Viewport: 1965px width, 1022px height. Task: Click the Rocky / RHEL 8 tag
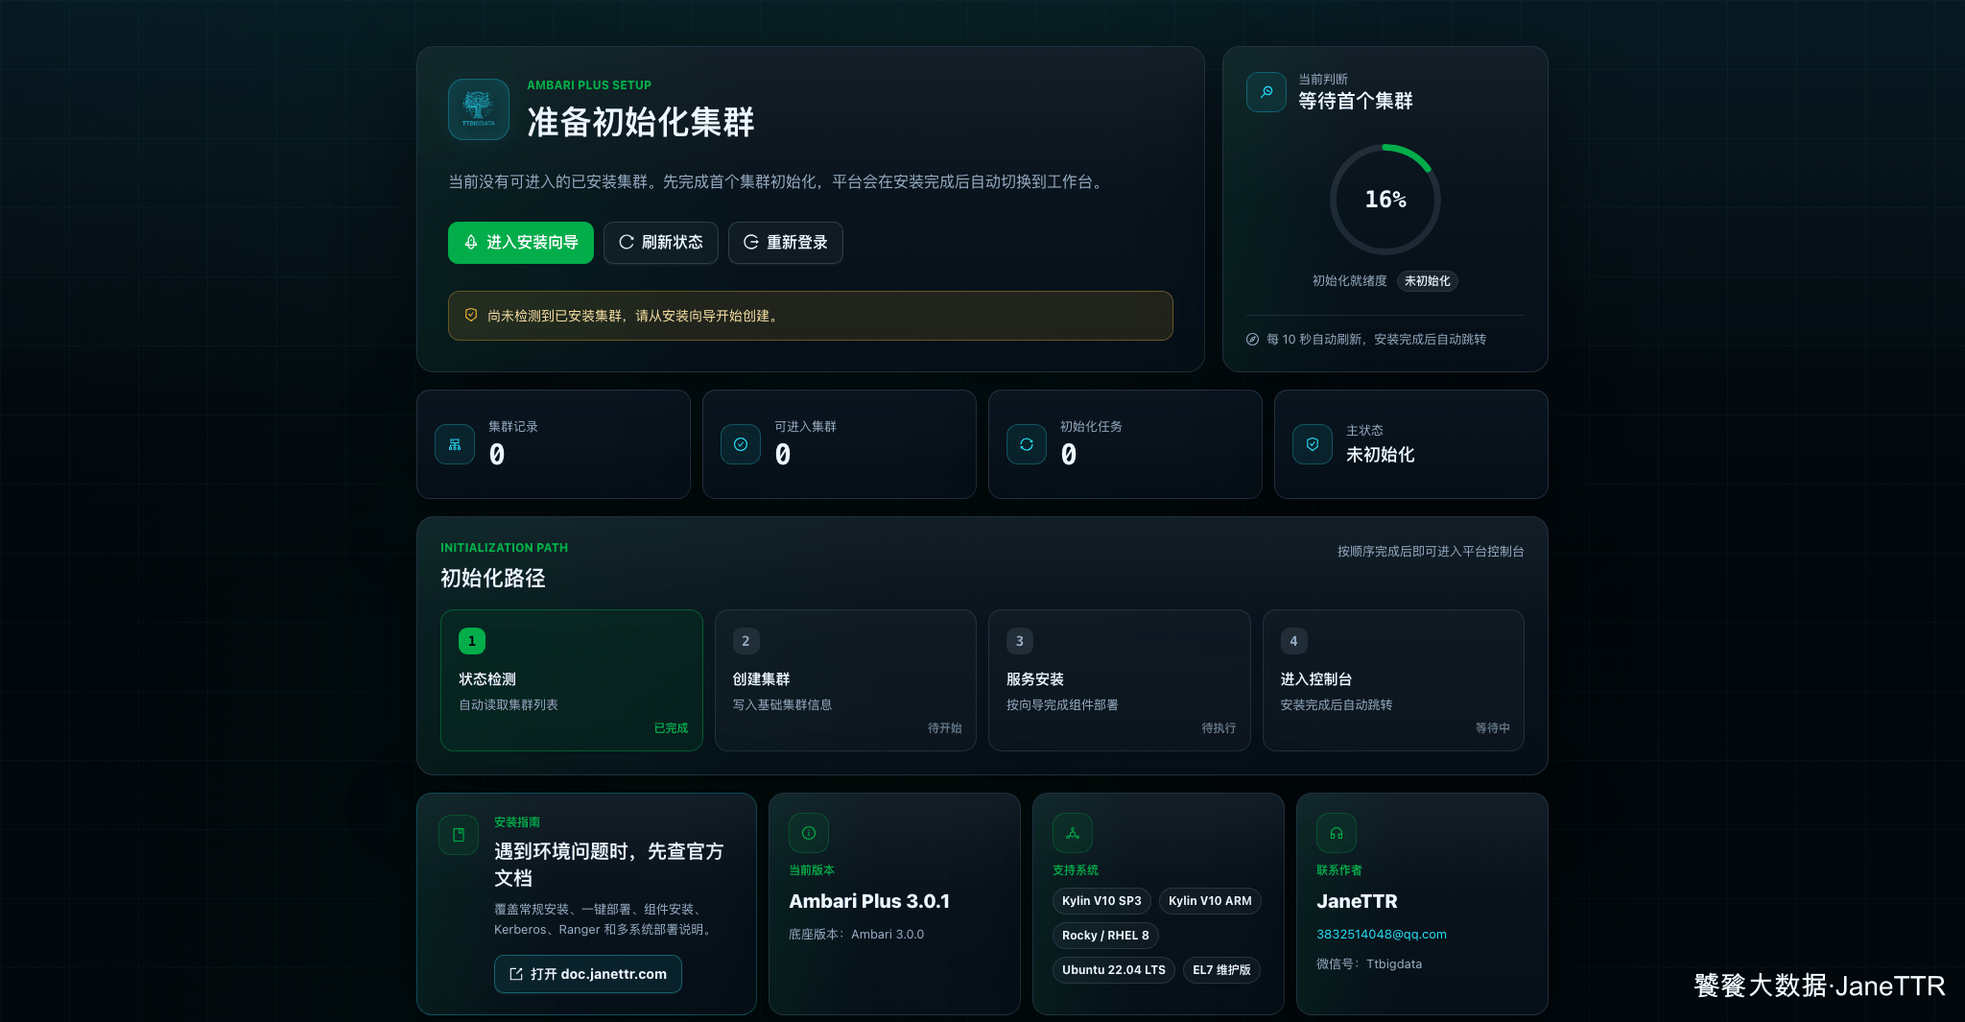pos(1105,936)
